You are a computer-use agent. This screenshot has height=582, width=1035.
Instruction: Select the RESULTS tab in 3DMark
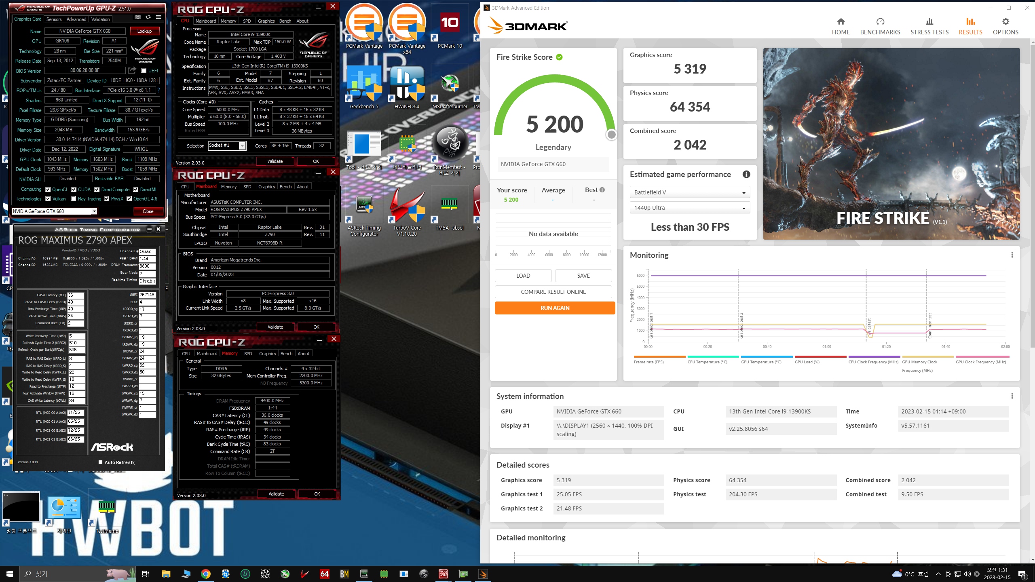point(970,26)
